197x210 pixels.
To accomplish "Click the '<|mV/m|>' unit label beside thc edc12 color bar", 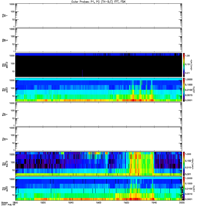I will click(193, 164).
